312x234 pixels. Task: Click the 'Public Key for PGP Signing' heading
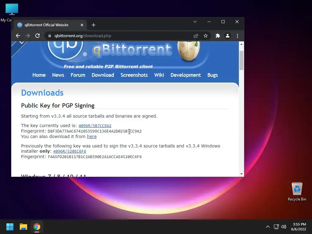click(x=58, y=105)
